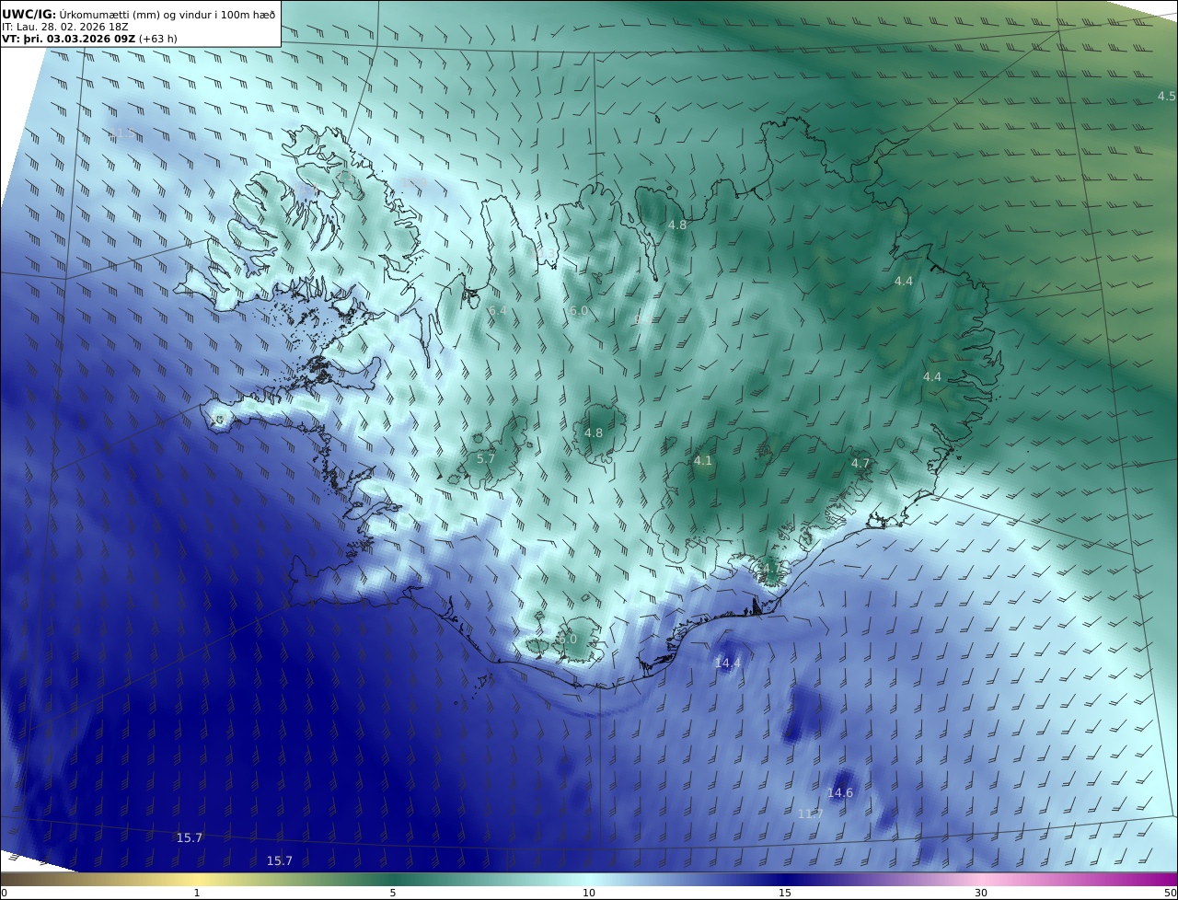
Task: Select the "VT: þri. 03.03.2026 09Z" valid-time text
Action: (x=68, y=39)
